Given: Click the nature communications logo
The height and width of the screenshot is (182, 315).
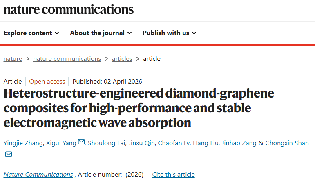Looking at the screenshot, I should [68, 9].
